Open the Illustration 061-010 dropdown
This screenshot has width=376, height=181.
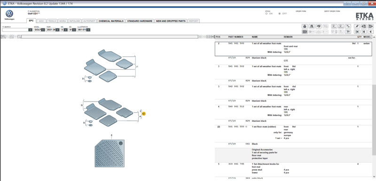pos(88,30)
